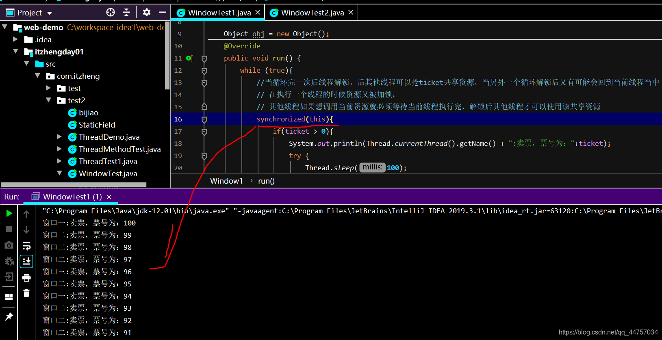Screen dimensions: 662x340
Task: Click the java.exe command line in console
Action: [352, 211]
